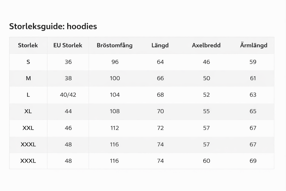Click the 59 sleeve length cell

tap(253, 62)
